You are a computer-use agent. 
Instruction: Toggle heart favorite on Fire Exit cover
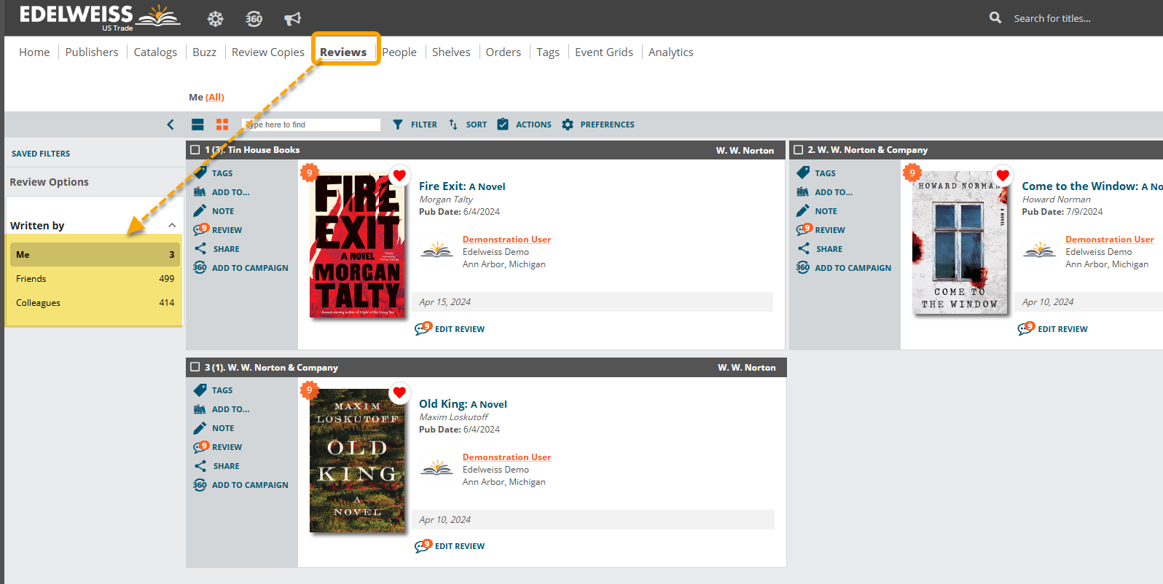(x=399, y=175)
